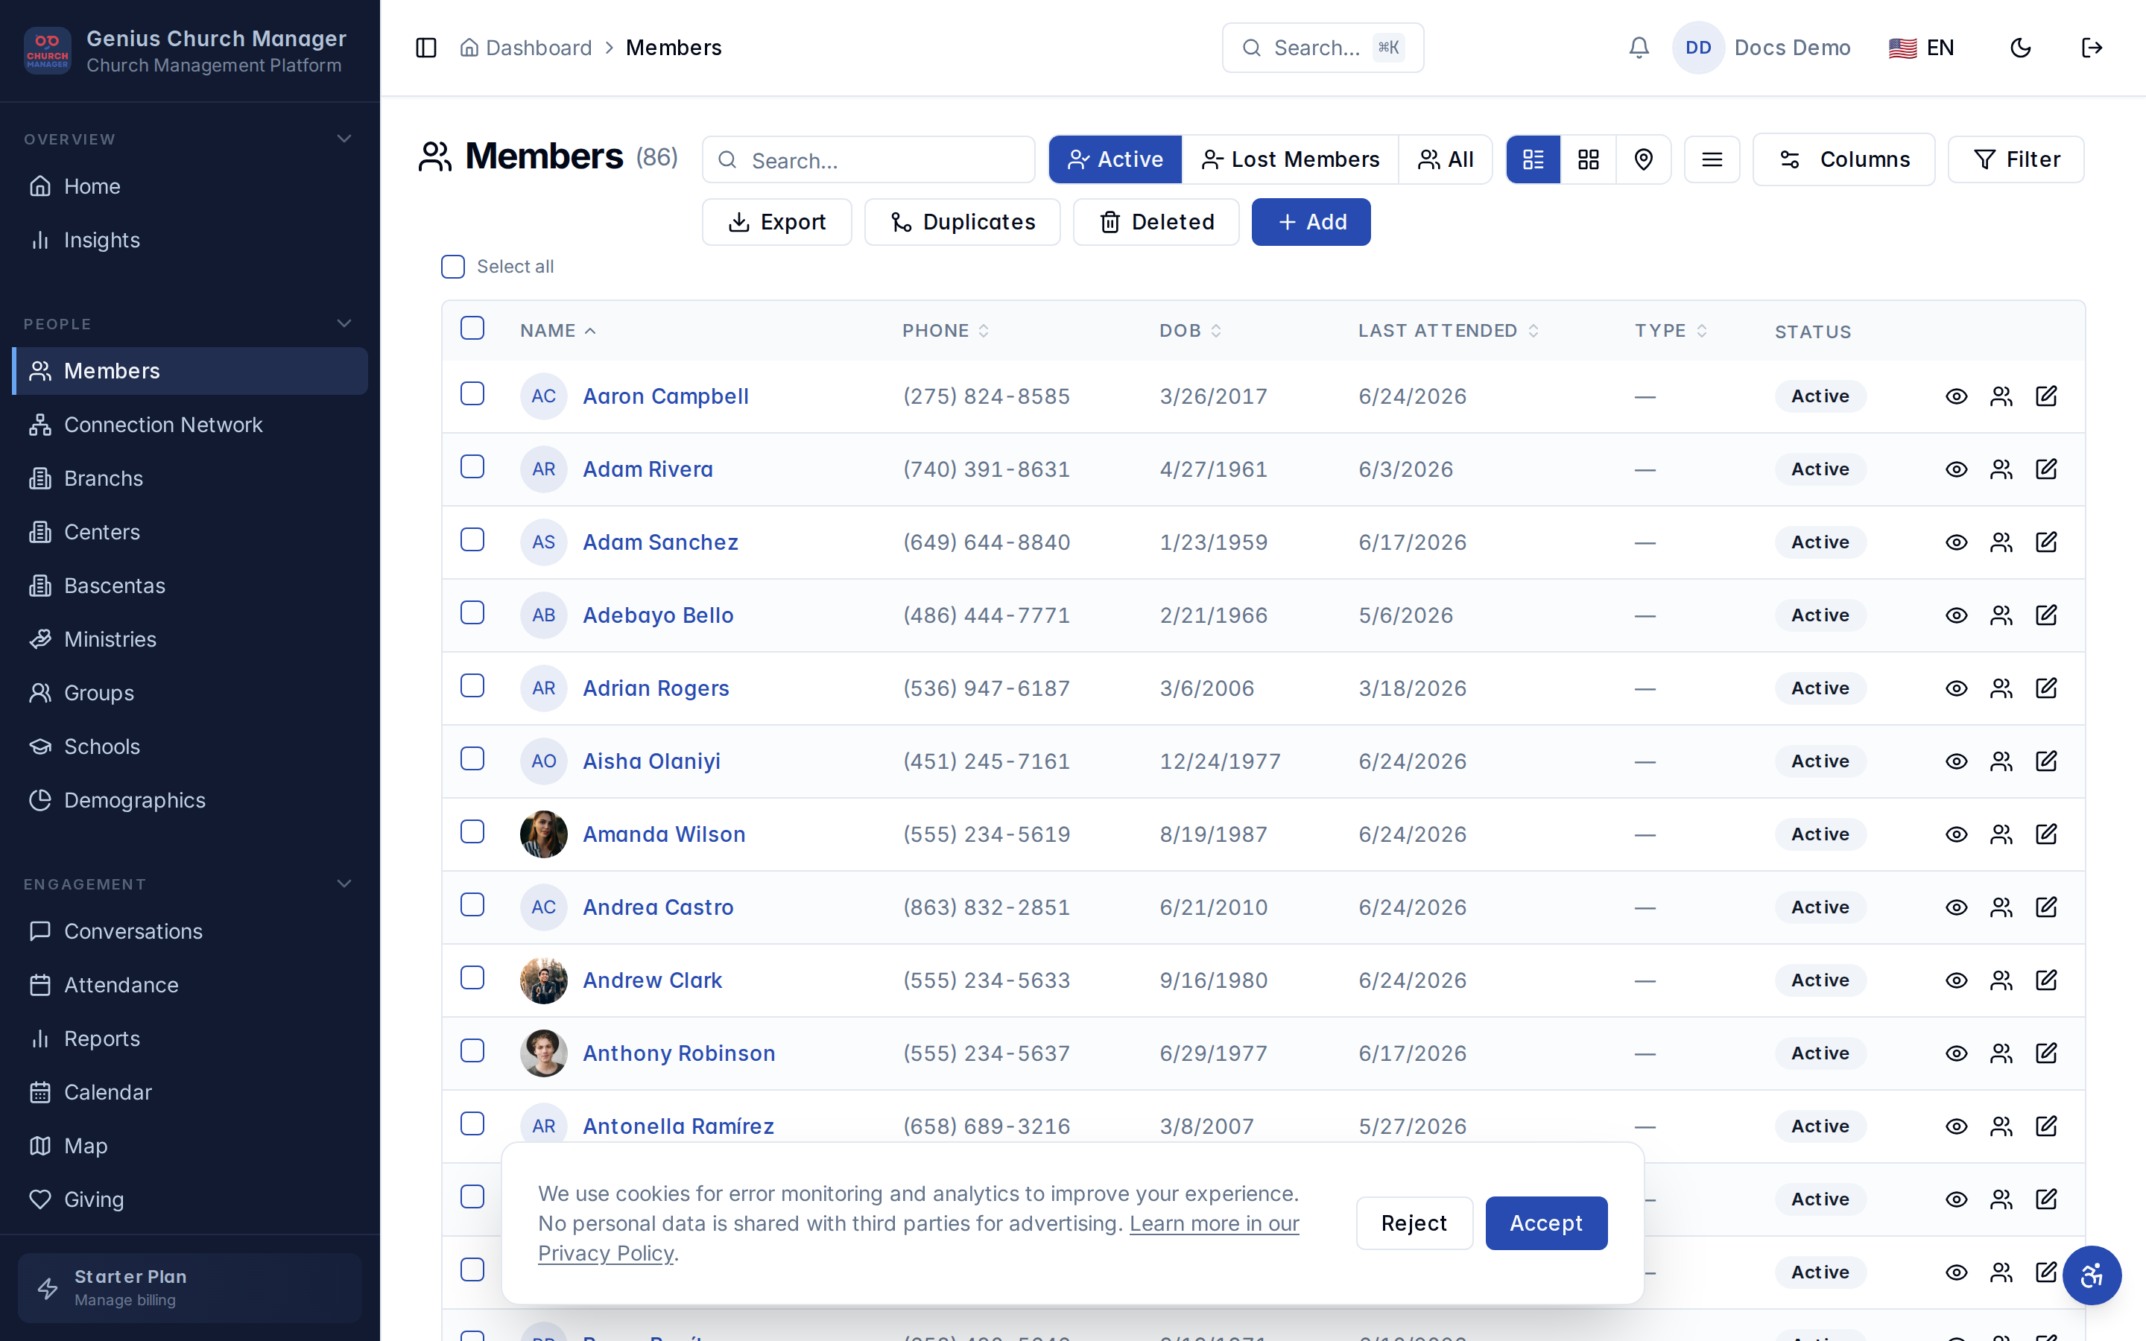2146x1341 pixels.
Task: Sort table by Phone column
Action: pos(946,331)
